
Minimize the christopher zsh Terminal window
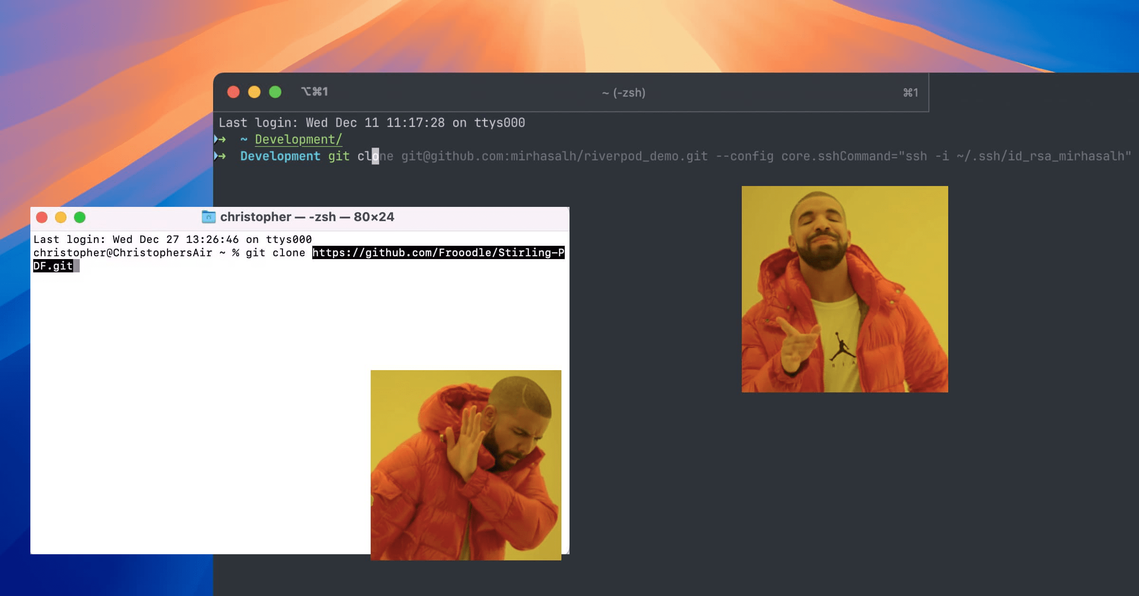tap(61, 217)
